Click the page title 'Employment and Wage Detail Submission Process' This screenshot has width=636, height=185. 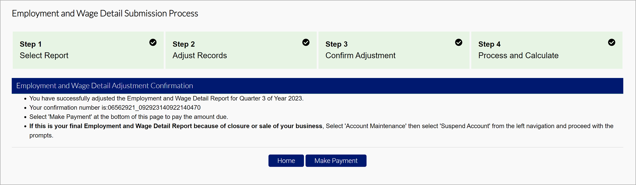click(105, 13)
